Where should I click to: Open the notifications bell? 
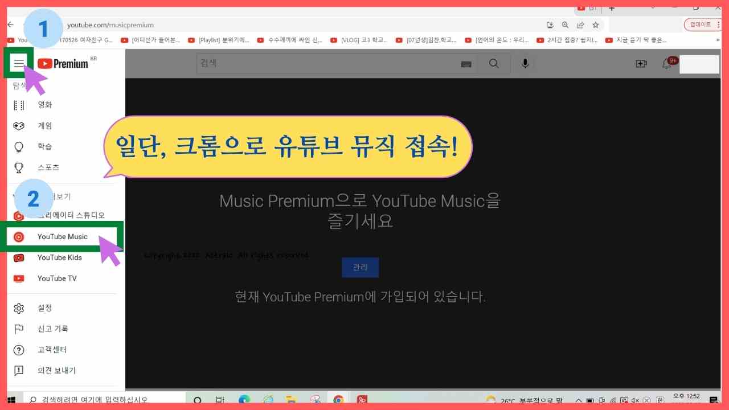(x=667, y=64)
